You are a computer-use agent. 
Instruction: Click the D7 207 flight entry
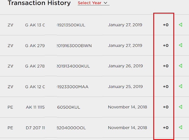(x=35, y=128)
